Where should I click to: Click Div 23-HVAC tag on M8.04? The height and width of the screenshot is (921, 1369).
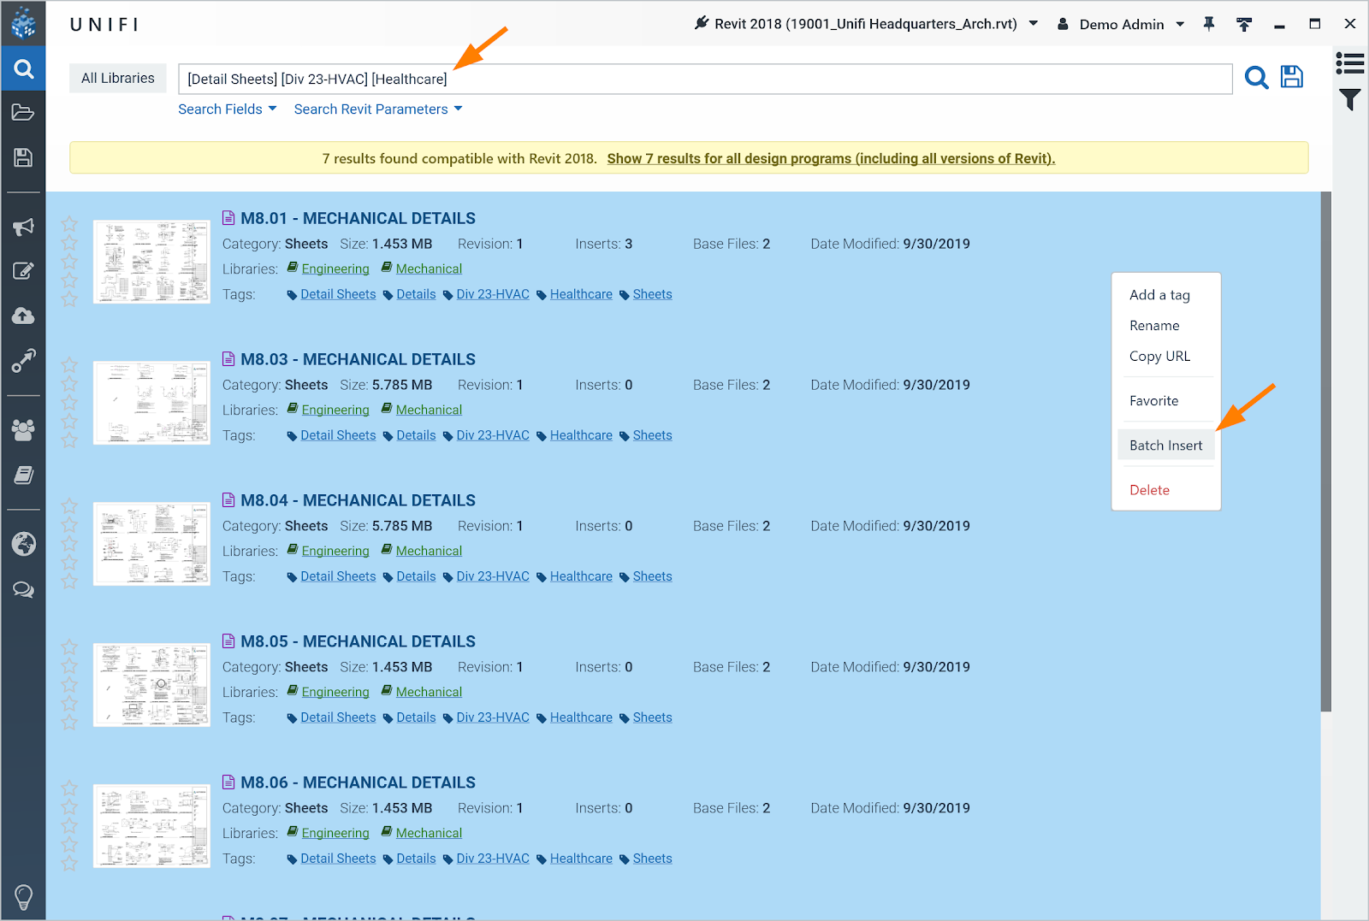click(x=493, y=576)
